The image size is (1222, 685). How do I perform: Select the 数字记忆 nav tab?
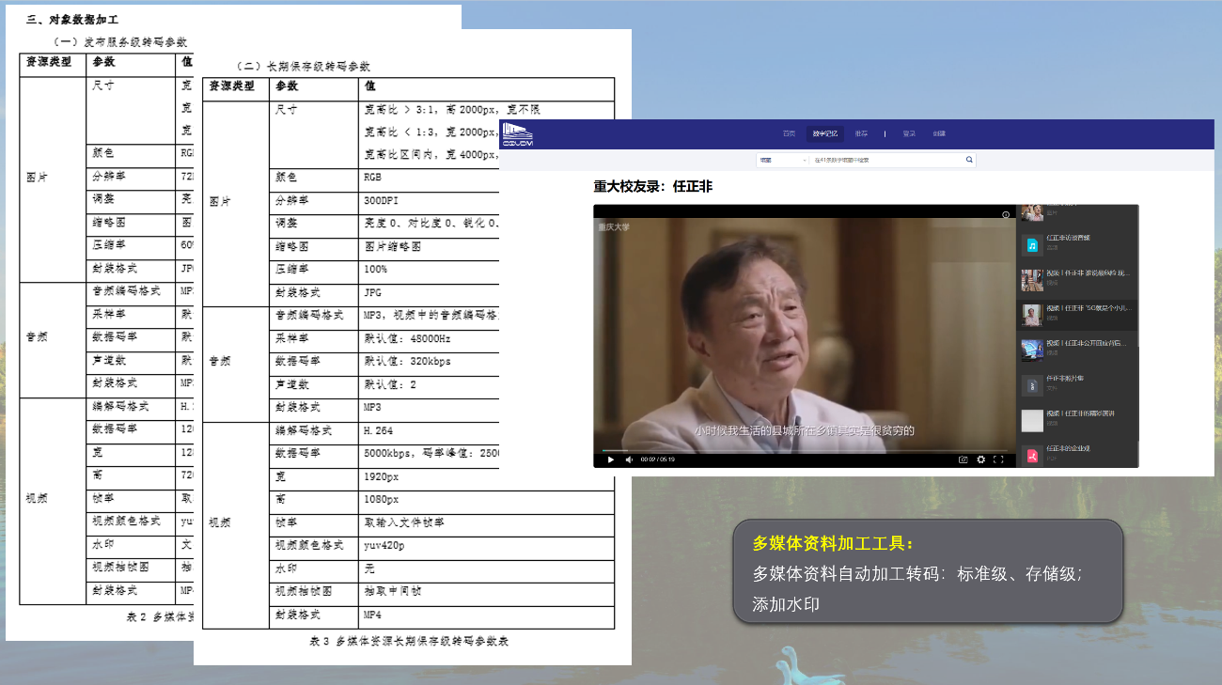point(824,133)
